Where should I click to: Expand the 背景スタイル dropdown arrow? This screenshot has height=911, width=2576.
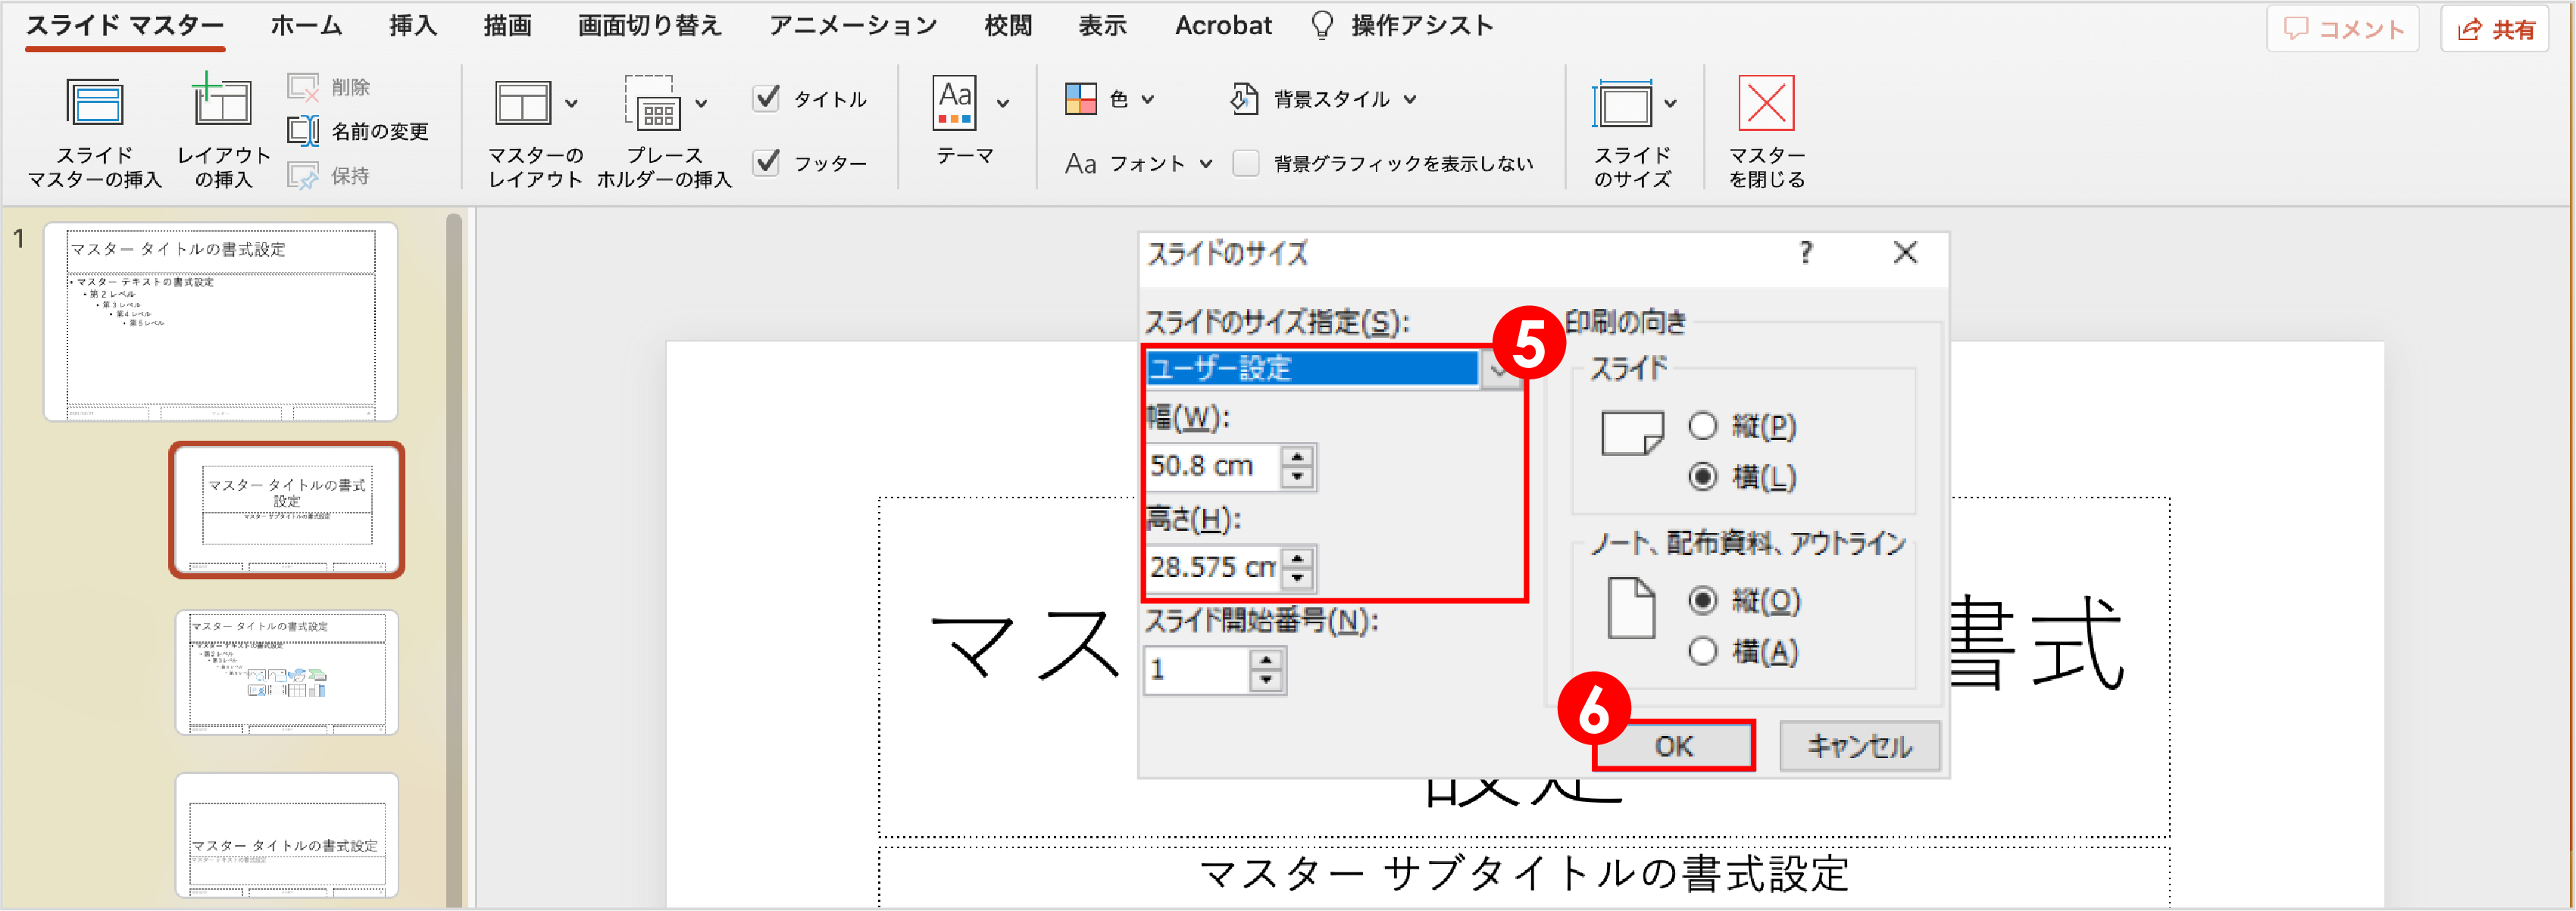tap(1410, 99)
